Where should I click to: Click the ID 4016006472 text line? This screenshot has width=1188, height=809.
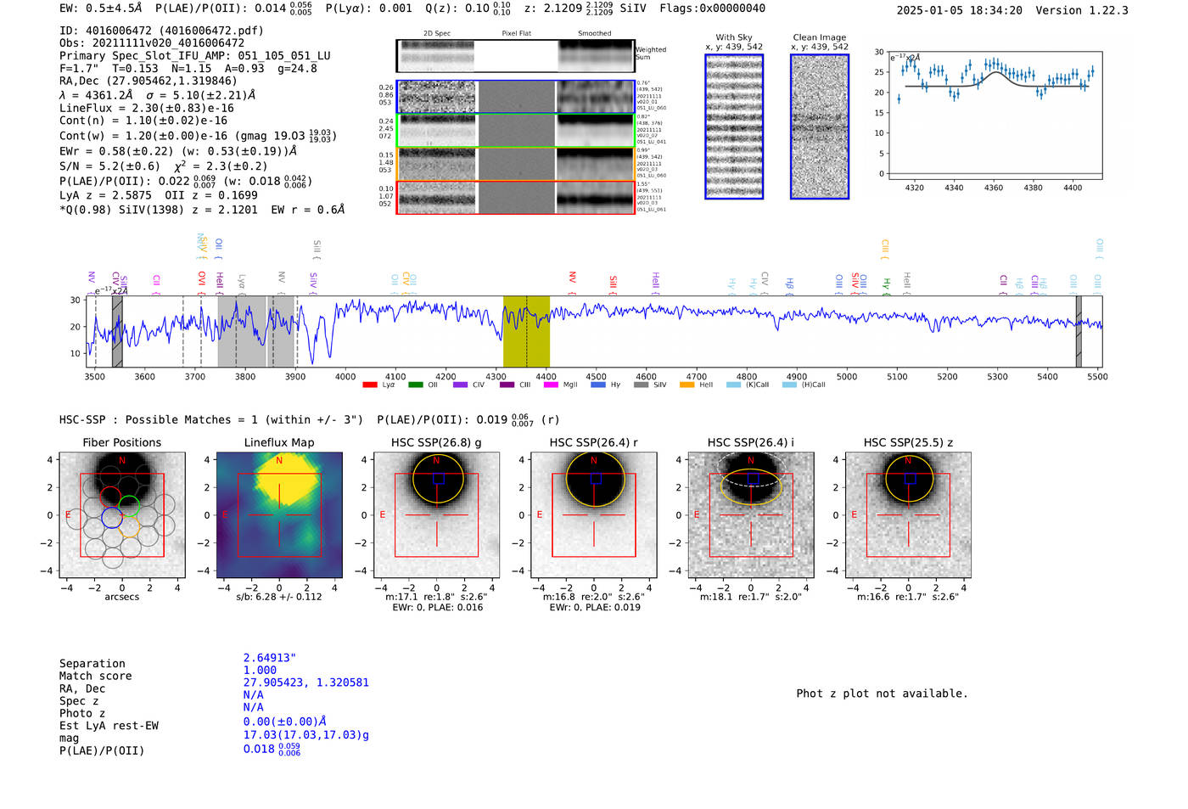point(161,31)
